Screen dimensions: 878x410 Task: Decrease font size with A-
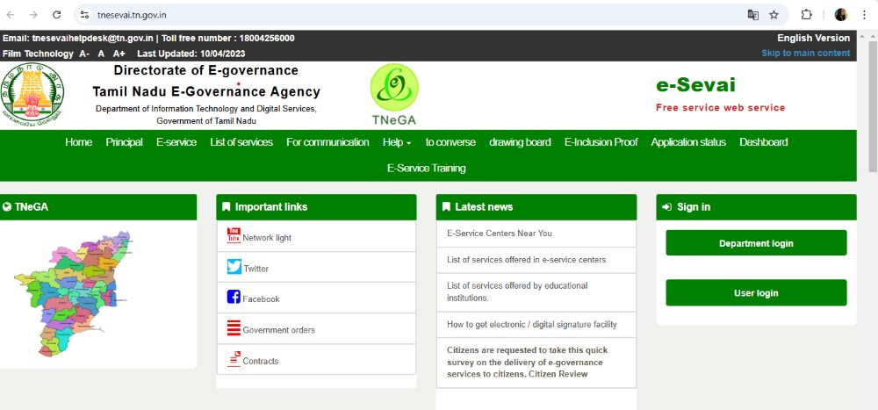click(84, 54)
